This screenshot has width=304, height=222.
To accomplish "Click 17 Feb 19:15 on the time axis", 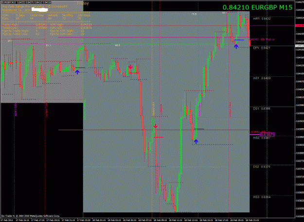I will pyautogui.click(x=53, y=220).
